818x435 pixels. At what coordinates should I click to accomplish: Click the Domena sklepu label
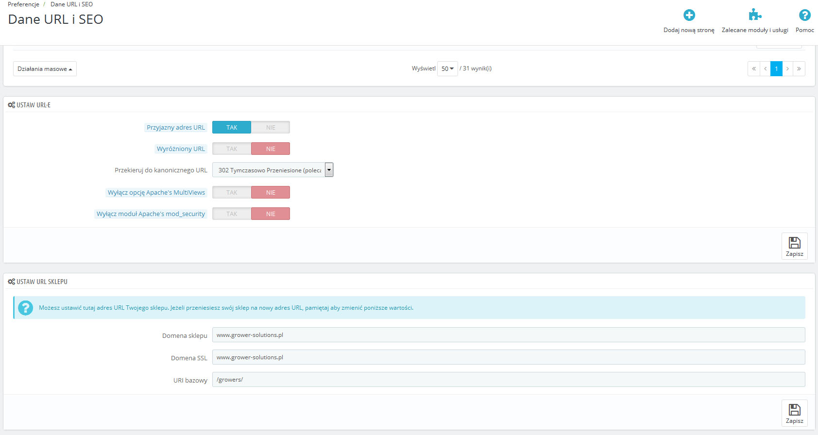tap(185, 336)
